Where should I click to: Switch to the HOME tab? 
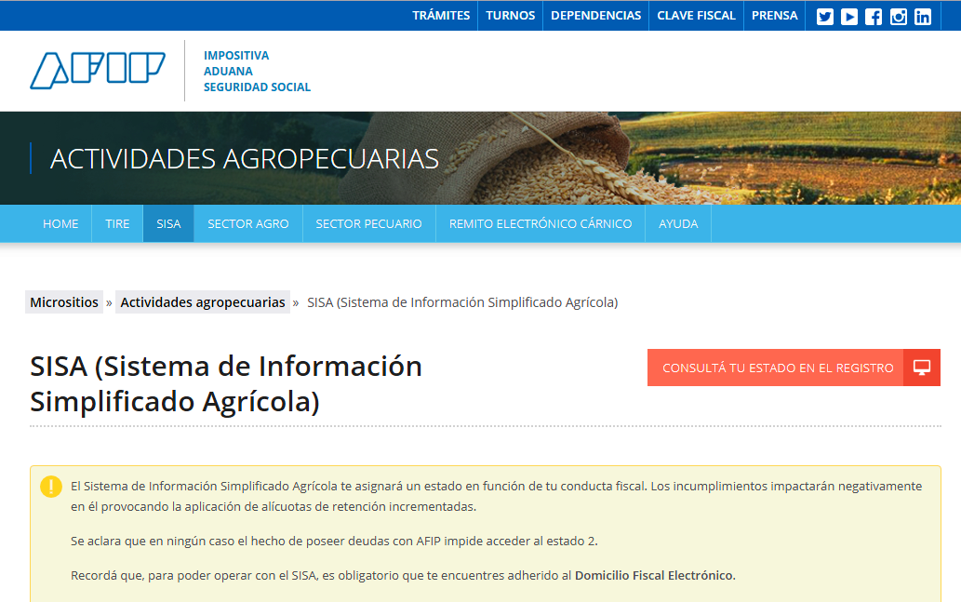[60, 224]
